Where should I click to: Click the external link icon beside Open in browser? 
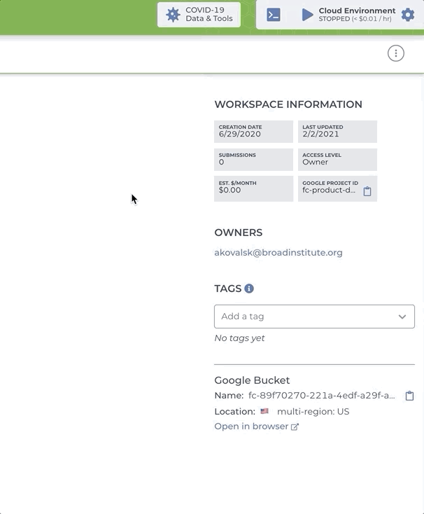295,426
